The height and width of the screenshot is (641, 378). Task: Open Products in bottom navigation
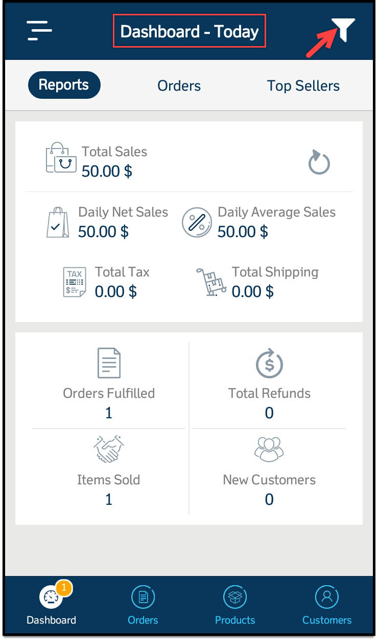tap(235, 606)
